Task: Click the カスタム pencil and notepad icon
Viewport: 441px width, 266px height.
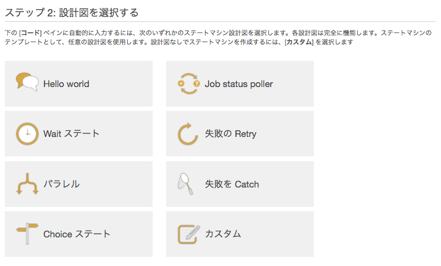Action: coord(189,234)
